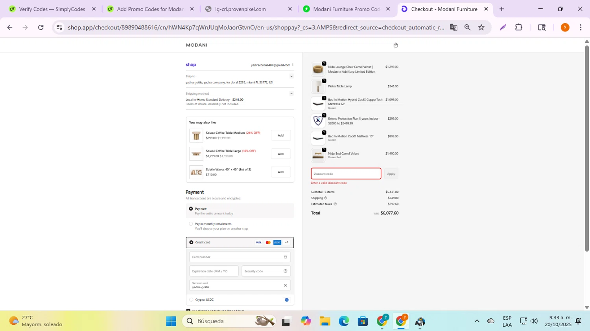Click the lock icon in Card number field

click(286, 257)
